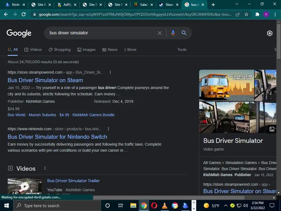Open Bus Driver Simulator for Nintendo Switch

[57, 137]
